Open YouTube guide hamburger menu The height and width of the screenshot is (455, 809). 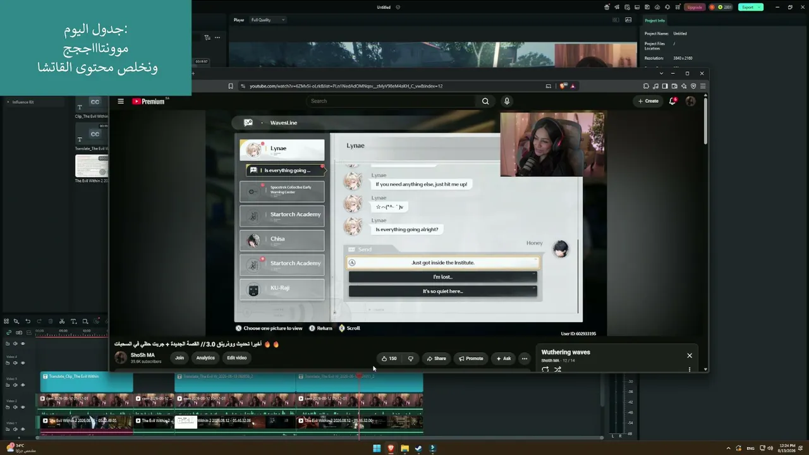[x=121, y=101]
